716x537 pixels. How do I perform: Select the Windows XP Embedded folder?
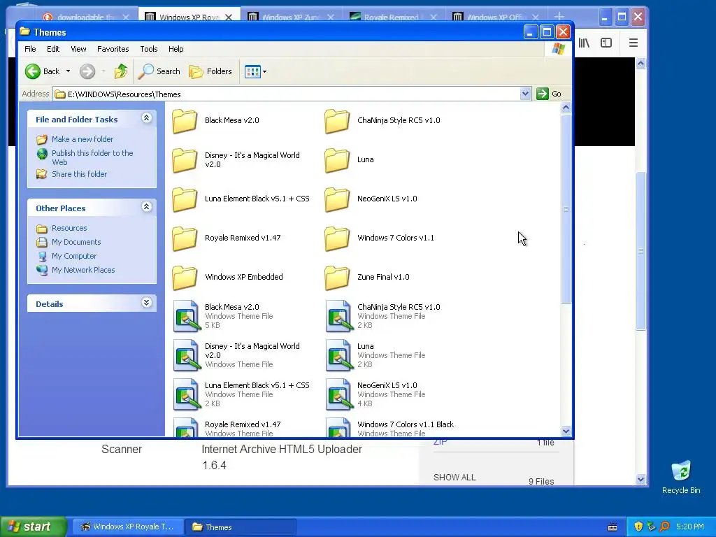click(227, 277)
